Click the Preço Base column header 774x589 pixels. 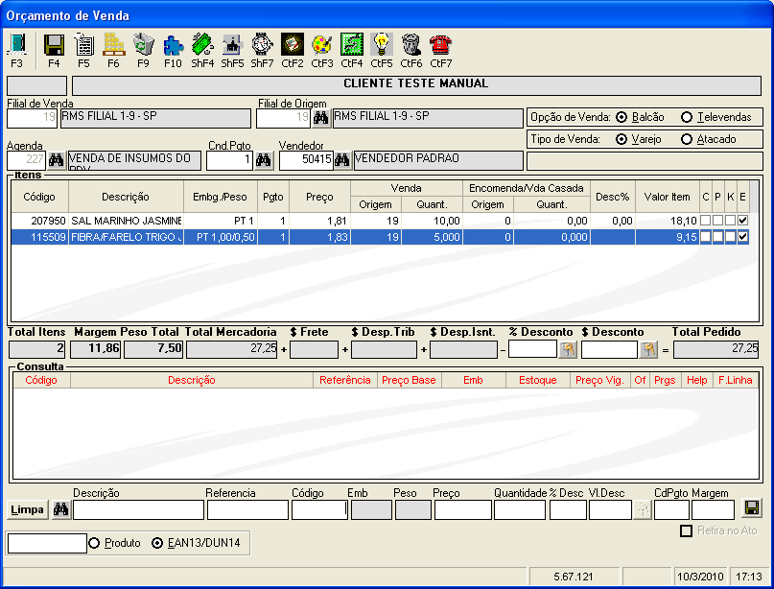[409, 380]
